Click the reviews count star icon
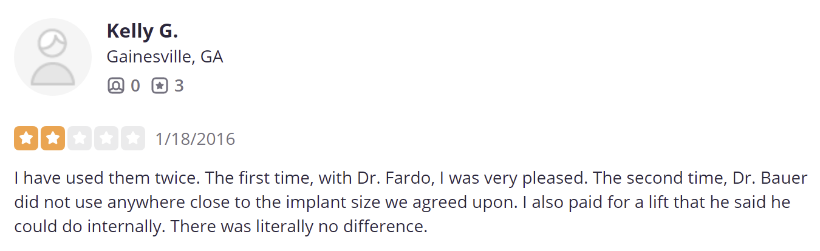 [x=159, y=85]
